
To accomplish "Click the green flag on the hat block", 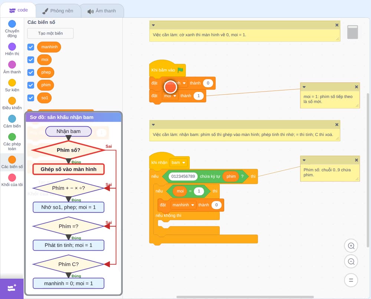I will [180, 70].
